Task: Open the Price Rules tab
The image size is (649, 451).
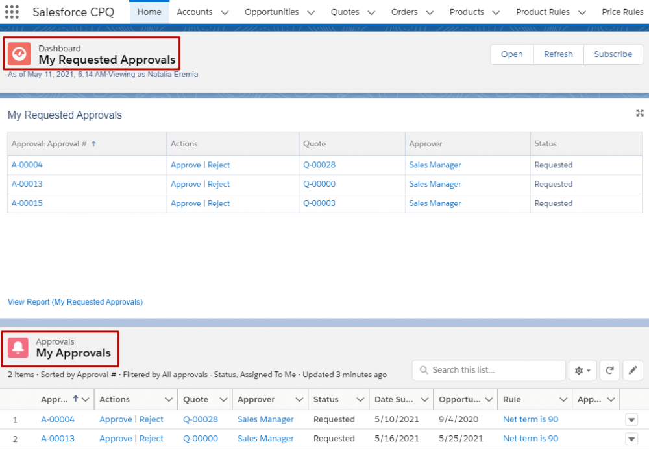Action: coord(622,12)
